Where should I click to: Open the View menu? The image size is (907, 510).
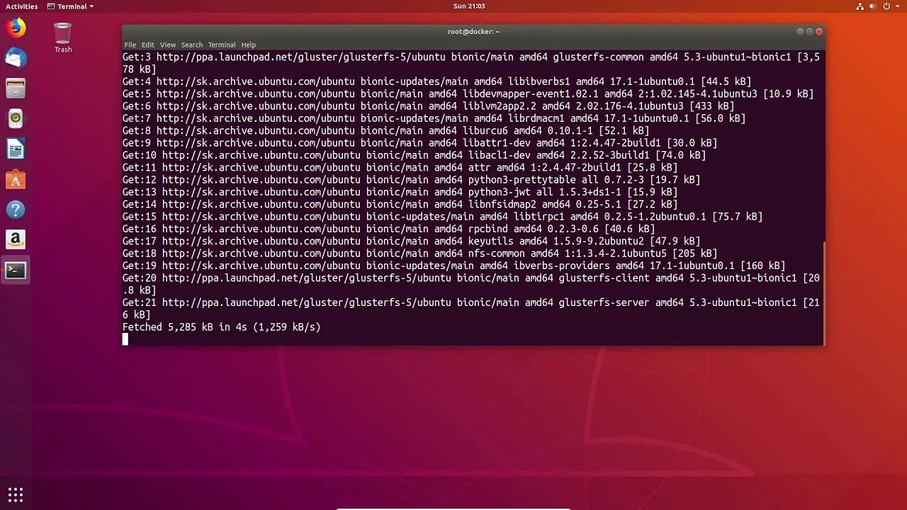pyautogui.click(x=168, y=45)
